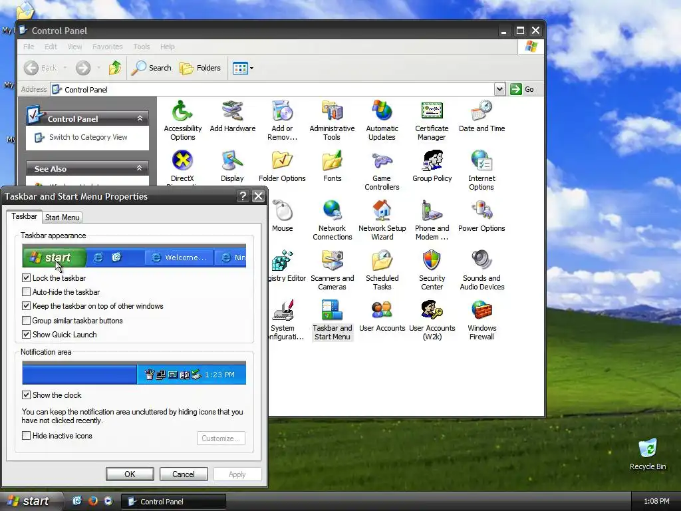Click the system tray clock
The width and height of the screenshot is (681, 511).
tap(656, 502)
